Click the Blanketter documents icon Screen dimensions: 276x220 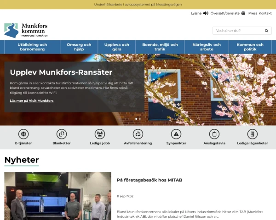[x=62, y=134]
